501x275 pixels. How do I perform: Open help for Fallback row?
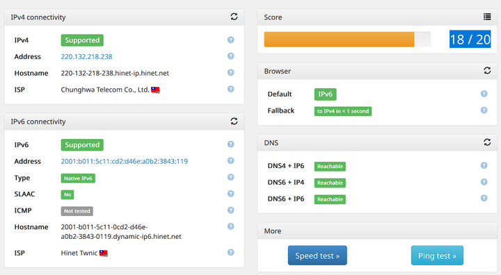click(x=484, y=110)
